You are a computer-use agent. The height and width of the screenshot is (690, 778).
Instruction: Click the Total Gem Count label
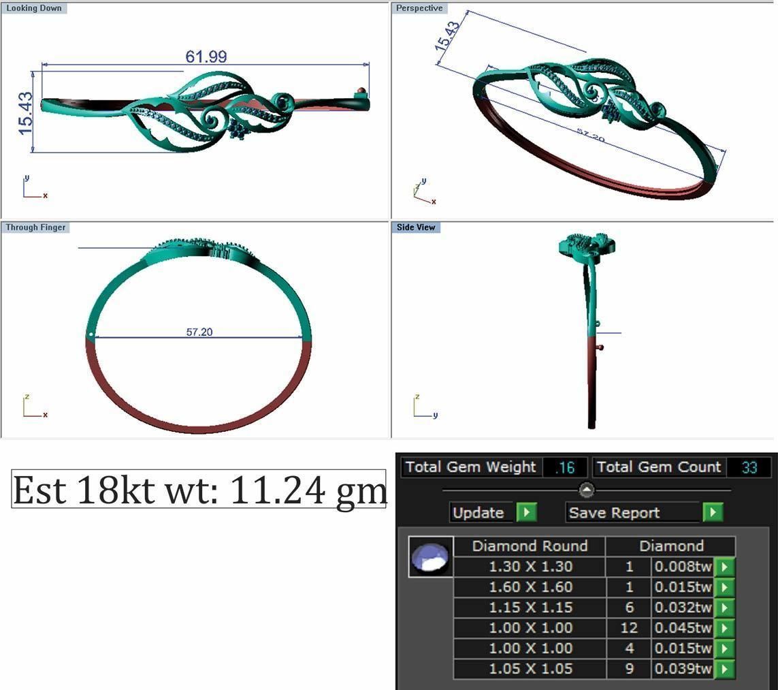(658, 467)
